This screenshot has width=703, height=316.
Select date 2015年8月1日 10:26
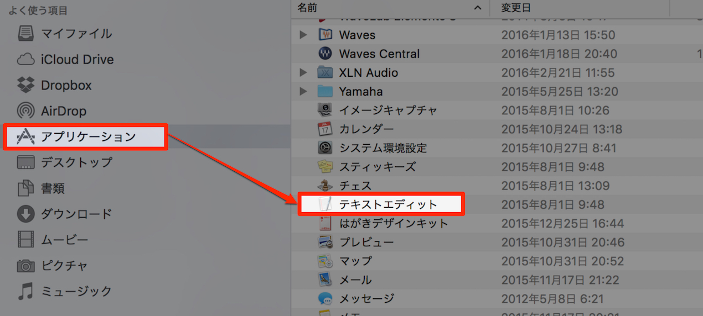tap(555, 110)
